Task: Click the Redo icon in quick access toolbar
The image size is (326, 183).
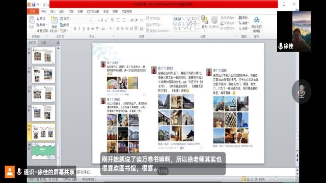Action: [44, 5]
